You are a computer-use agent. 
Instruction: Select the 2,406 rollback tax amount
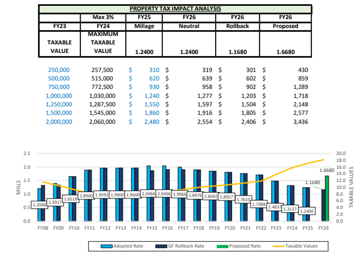pos(249,122)
